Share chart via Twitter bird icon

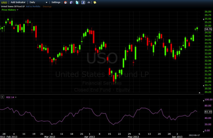coord(77,2)
